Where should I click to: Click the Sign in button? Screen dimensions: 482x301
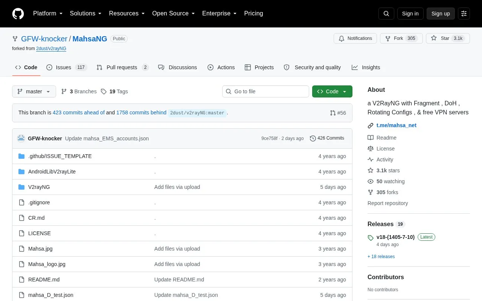point(410,14)
